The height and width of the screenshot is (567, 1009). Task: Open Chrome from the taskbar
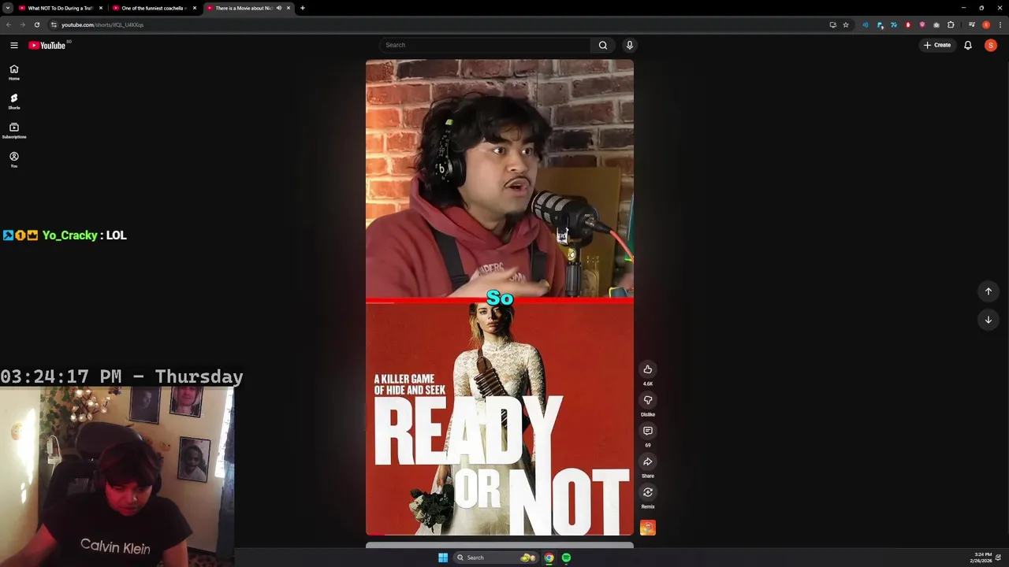[x=549, y=558]
